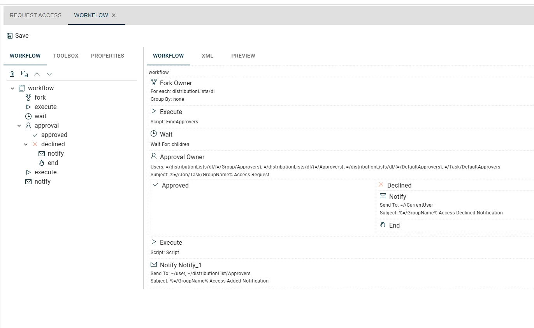This screenshot has width=534, height=328.
Task: Switch to the PREVIEW tab
Action: pos(243,56)
